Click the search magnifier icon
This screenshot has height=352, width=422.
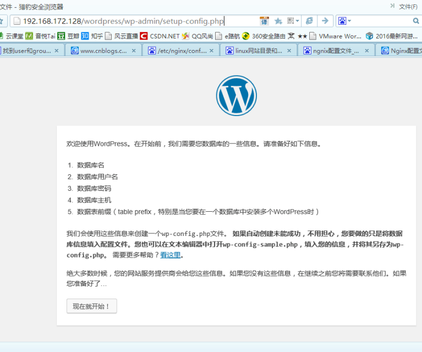click(416, 21)
